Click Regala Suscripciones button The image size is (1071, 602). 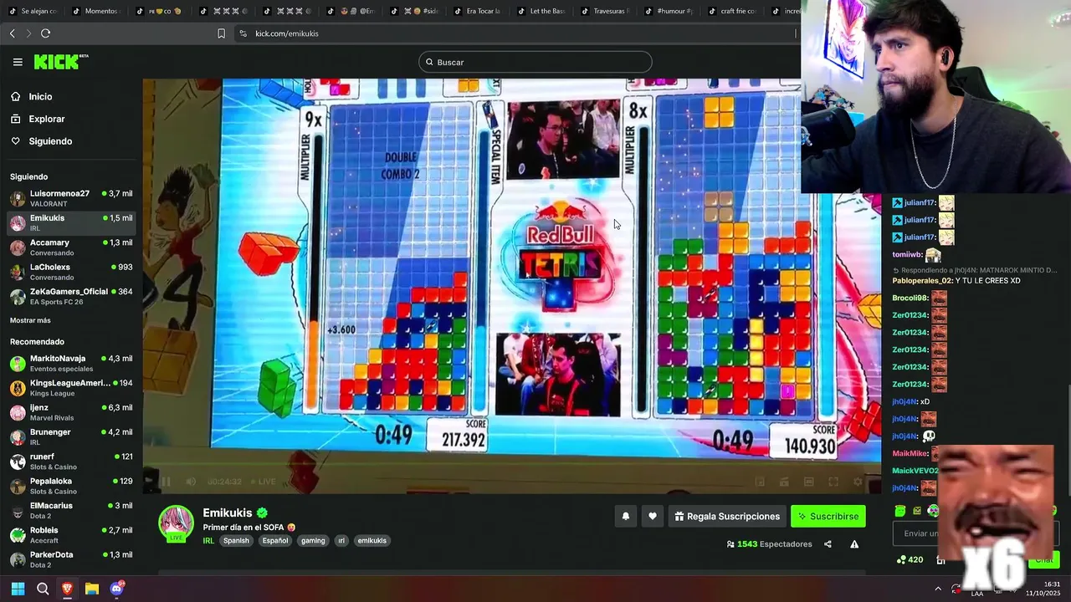point(727,517)
